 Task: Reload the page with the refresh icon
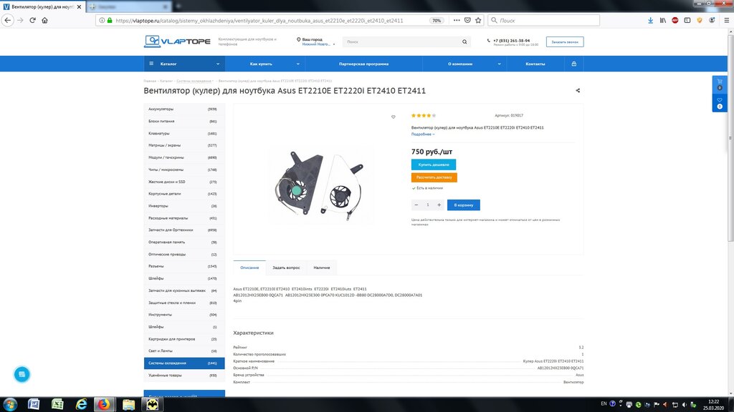pyautogui.click(x=32, y=20)
